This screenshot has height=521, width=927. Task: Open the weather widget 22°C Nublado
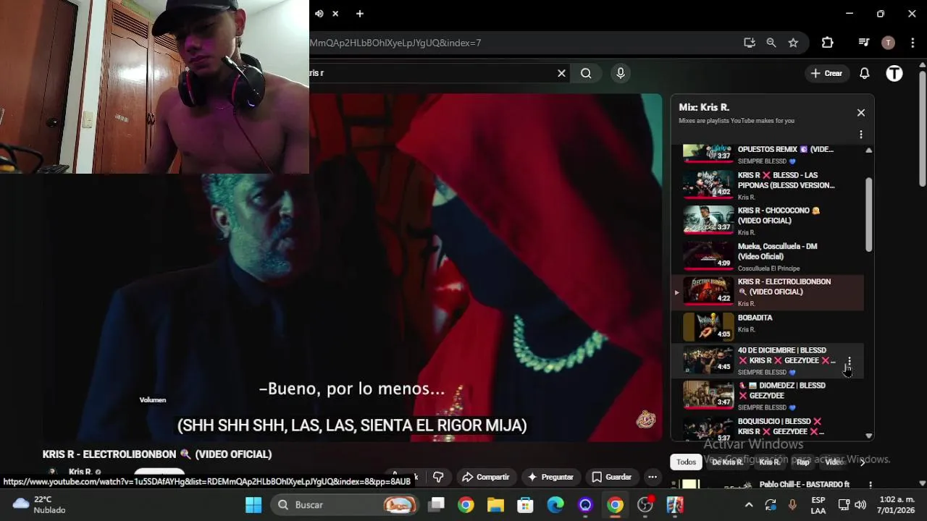tap(39, 504)
